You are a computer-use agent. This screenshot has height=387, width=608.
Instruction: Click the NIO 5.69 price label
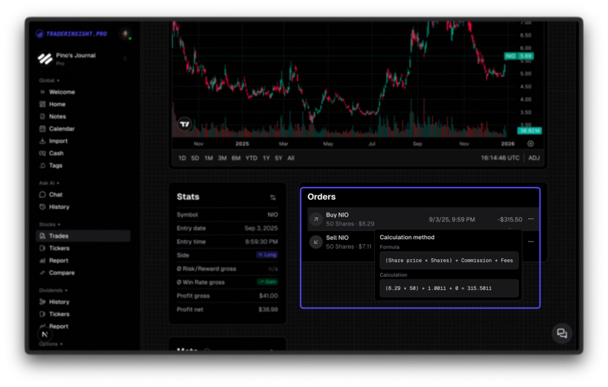coord(518,56)
